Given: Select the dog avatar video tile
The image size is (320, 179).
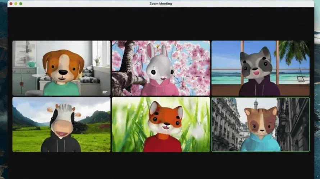Looking at the screenshot, I should pos(61,68).
